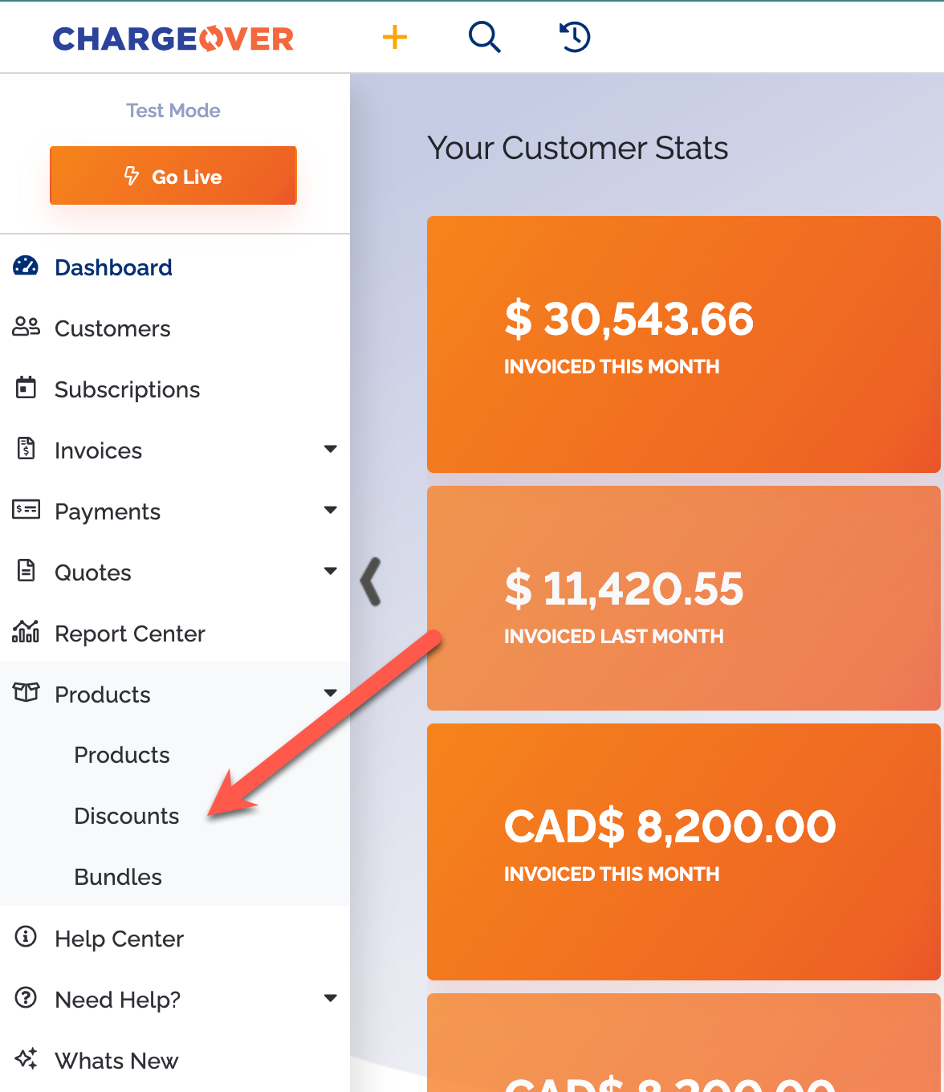Expand the Need Help? dropdown arrow
944x1092 pixels.
click(x=330, y=998)
